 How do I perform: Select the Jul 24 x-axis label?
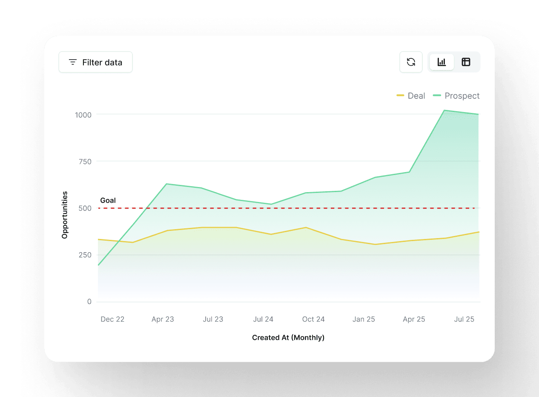[263, 319]
